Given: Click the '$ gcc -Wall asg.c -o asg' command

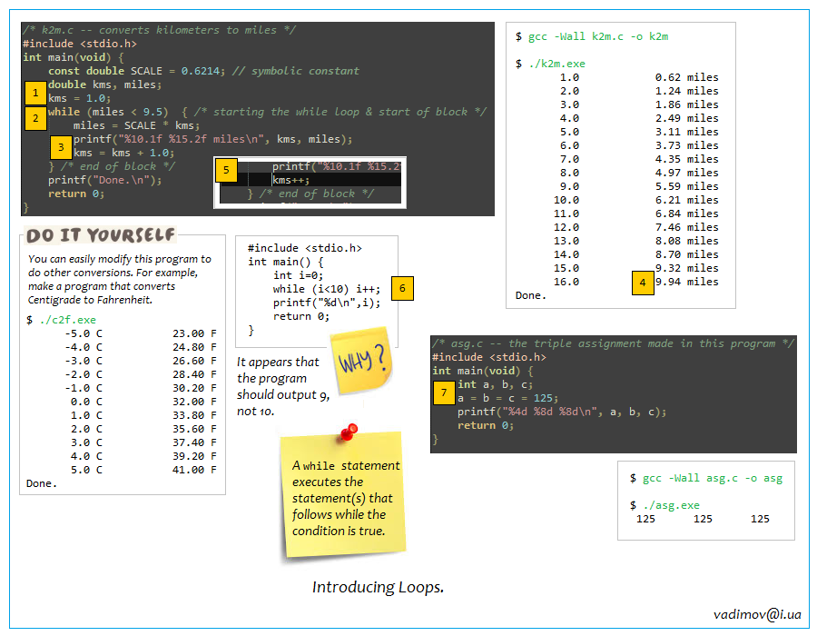Looking at the screenshot, I should (x=706, y=478).
